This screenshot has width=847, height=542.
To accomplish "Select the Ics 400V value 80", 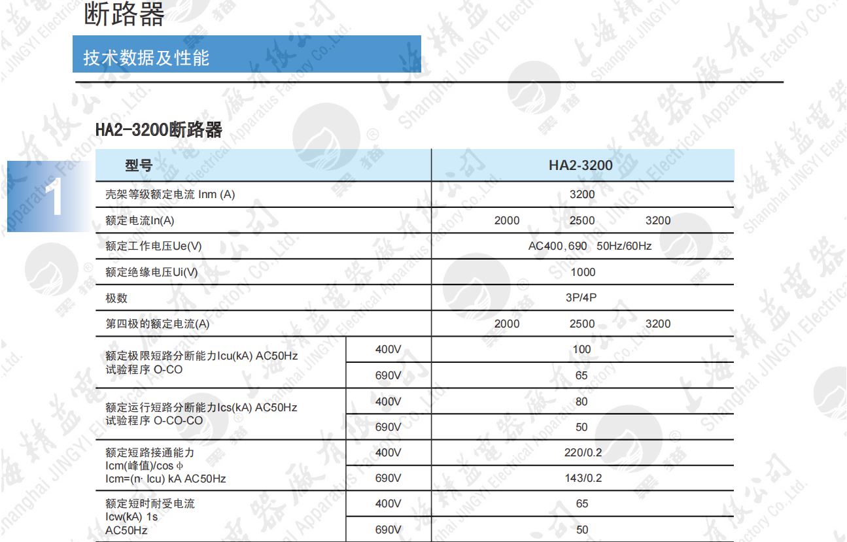I will 581,401.
